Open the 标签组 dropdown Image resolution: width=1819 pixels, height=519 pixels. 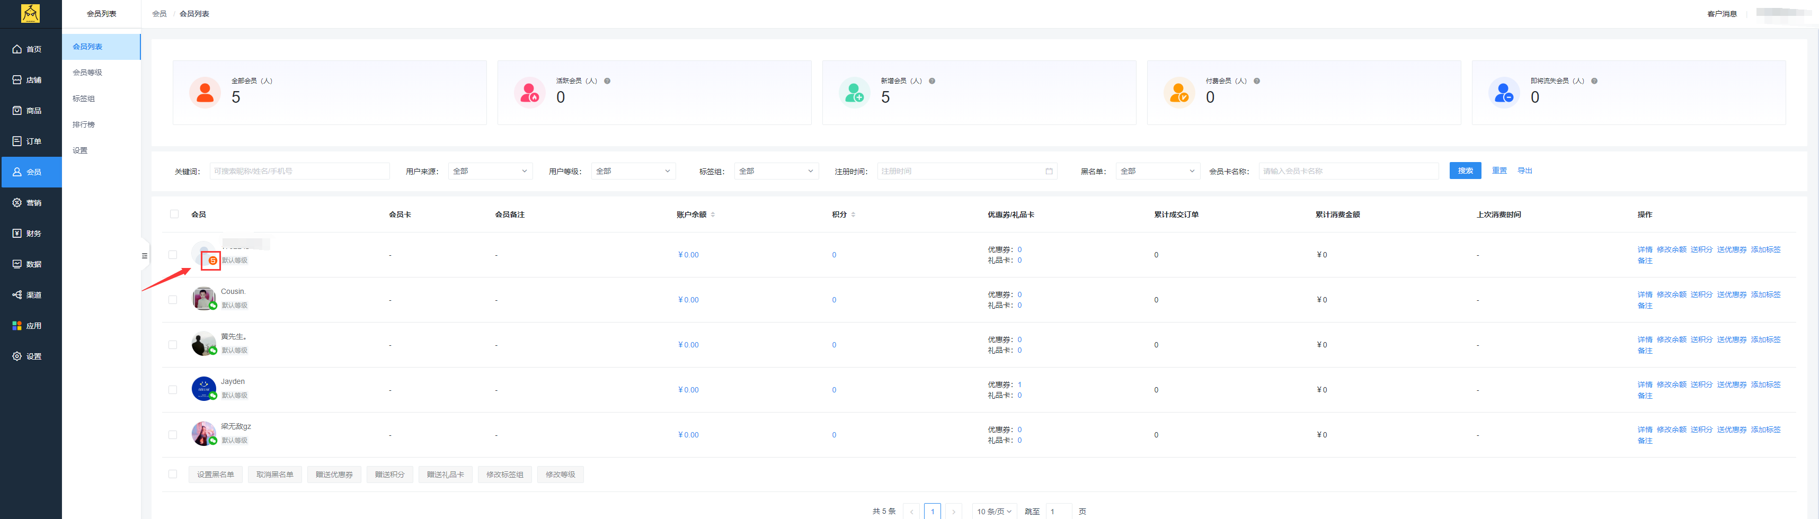775,170
